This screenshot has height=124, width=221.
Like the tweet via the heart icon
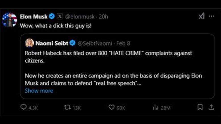coord(112,108)
